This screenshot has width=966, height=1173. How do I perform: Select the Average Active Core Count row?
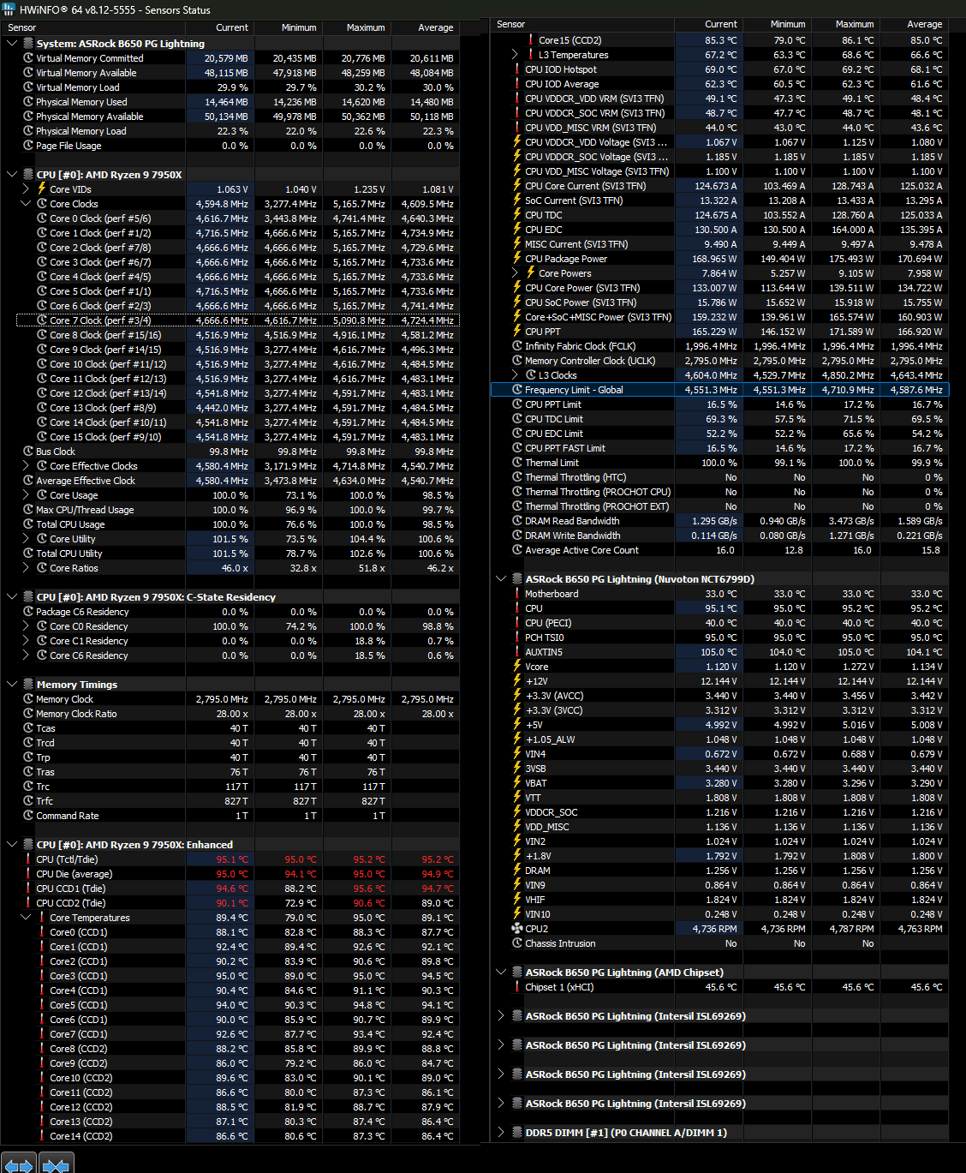(719, 550)
